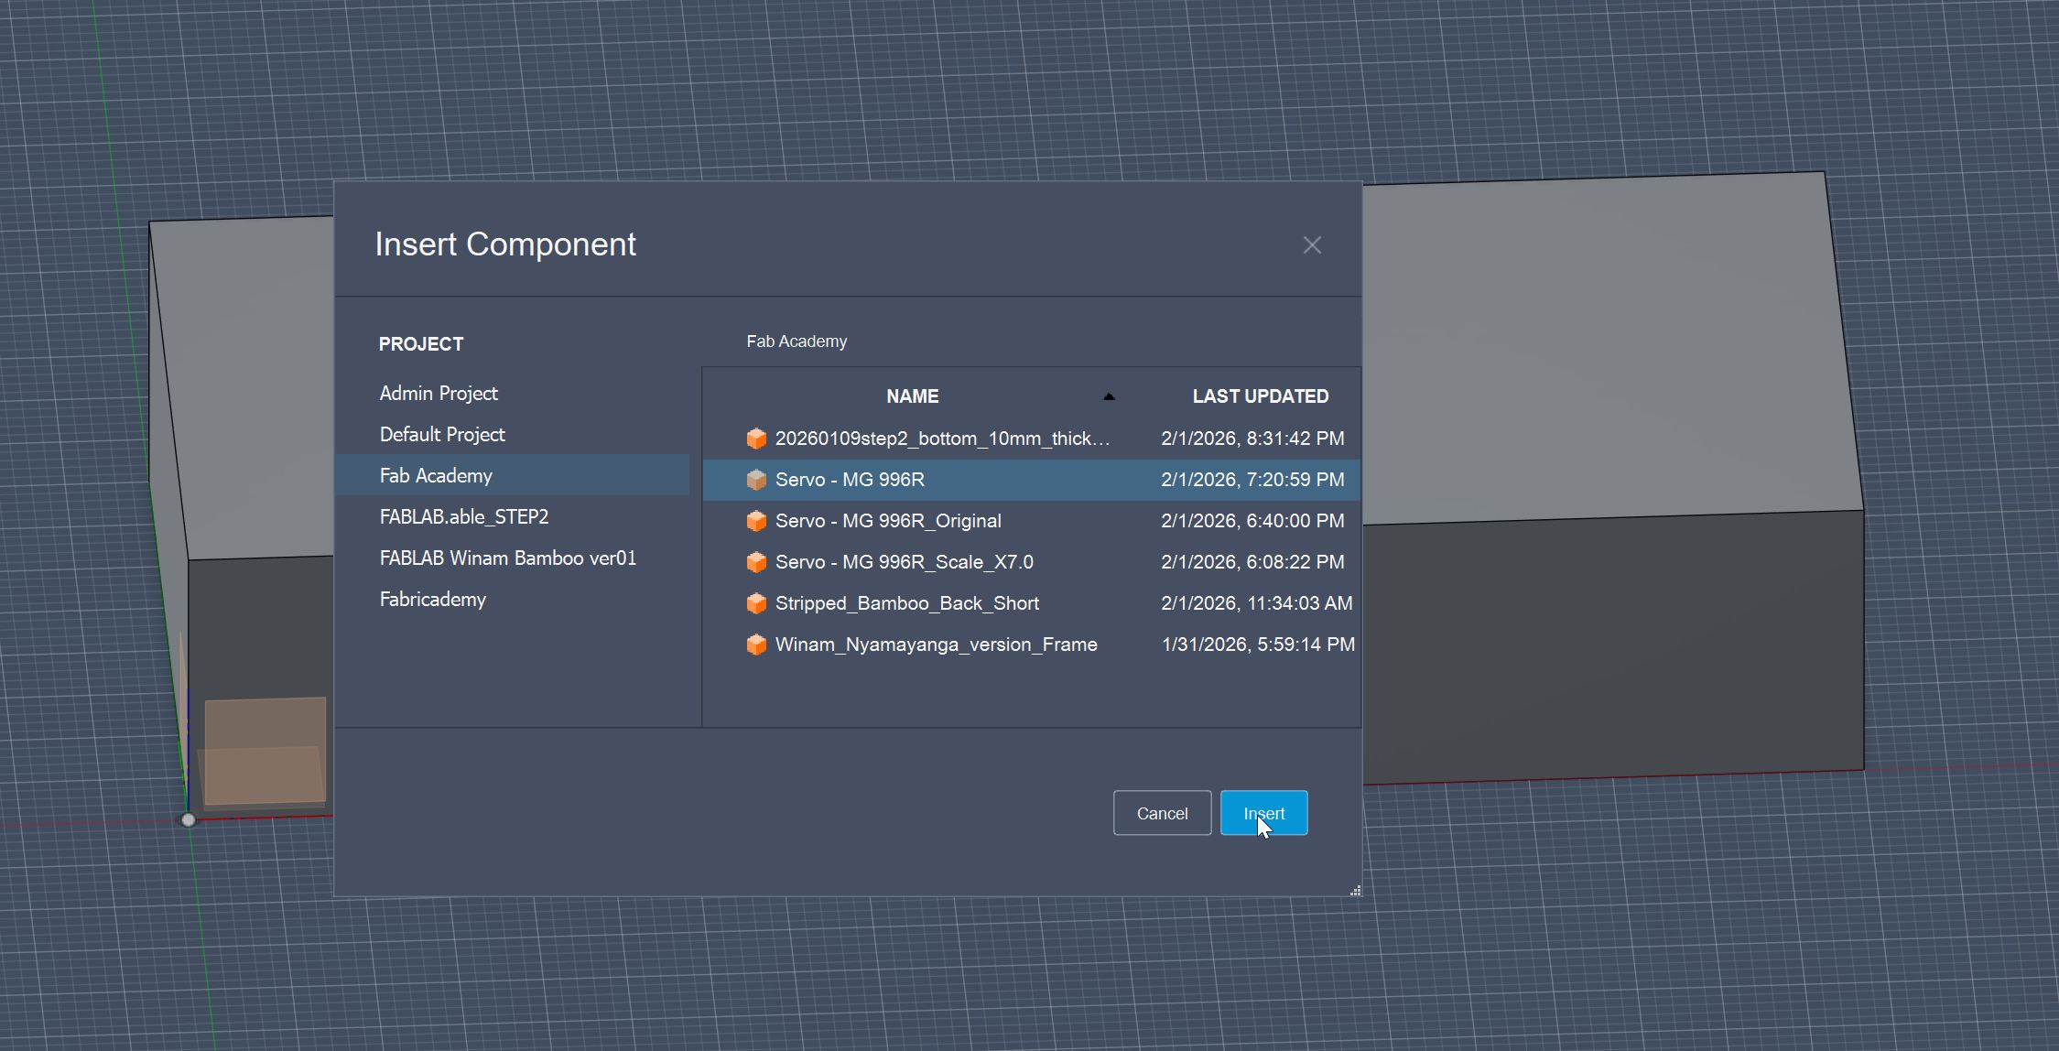Click the component icon next to Servo - MG 996R

[x=756, y=480]
